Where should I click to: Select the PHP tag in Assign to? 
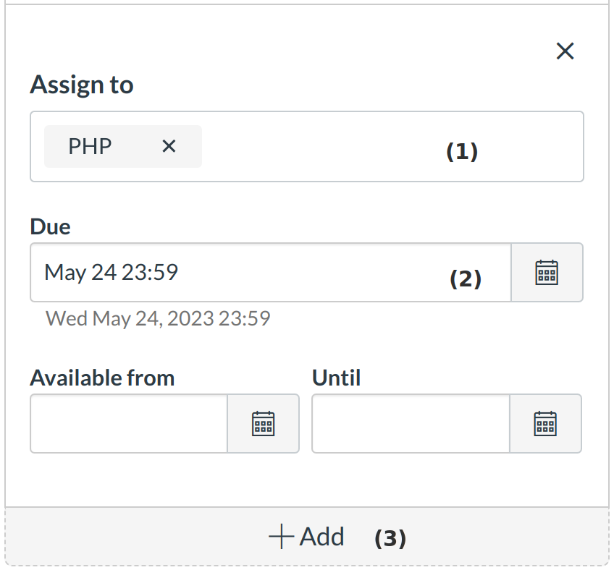point(91,147)
